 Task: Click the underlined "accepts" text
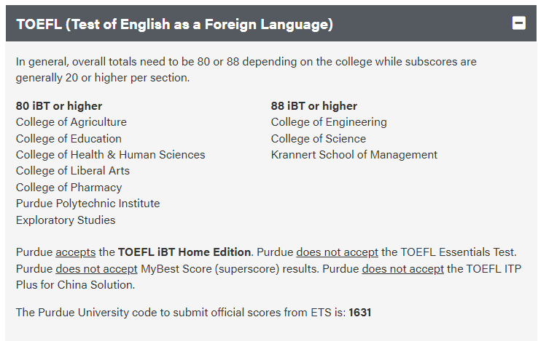(x=76, y=252)
